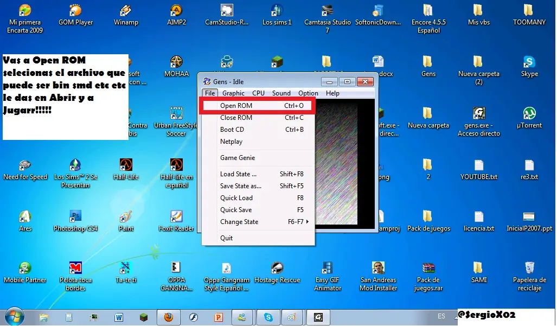The width and height of the screenshot is (557, 326).
Task: Select the GOM Player desktop icon
Action: [75, 16]
